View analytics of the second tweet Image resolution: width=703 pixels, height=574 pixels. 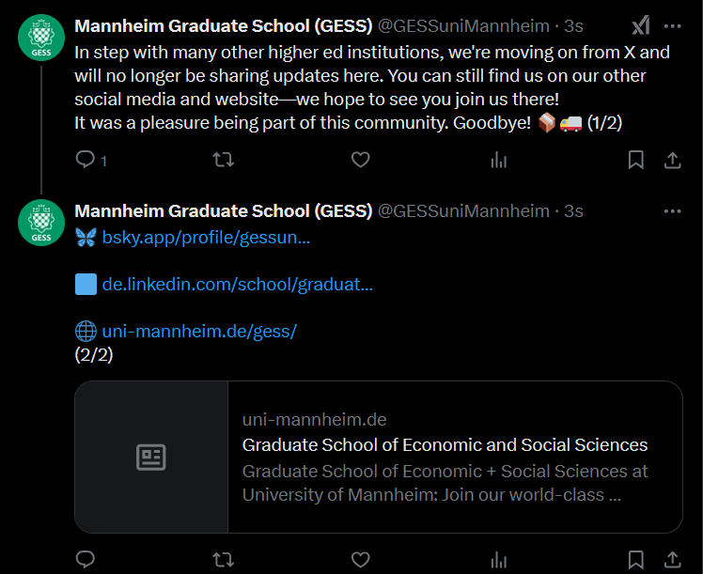tap(498, 560)
